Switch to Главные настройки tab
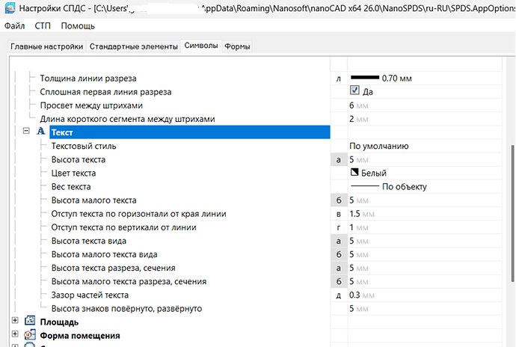The width and height of the screenshot is (516, 347). pyautogui.click(x=46, y=46)
